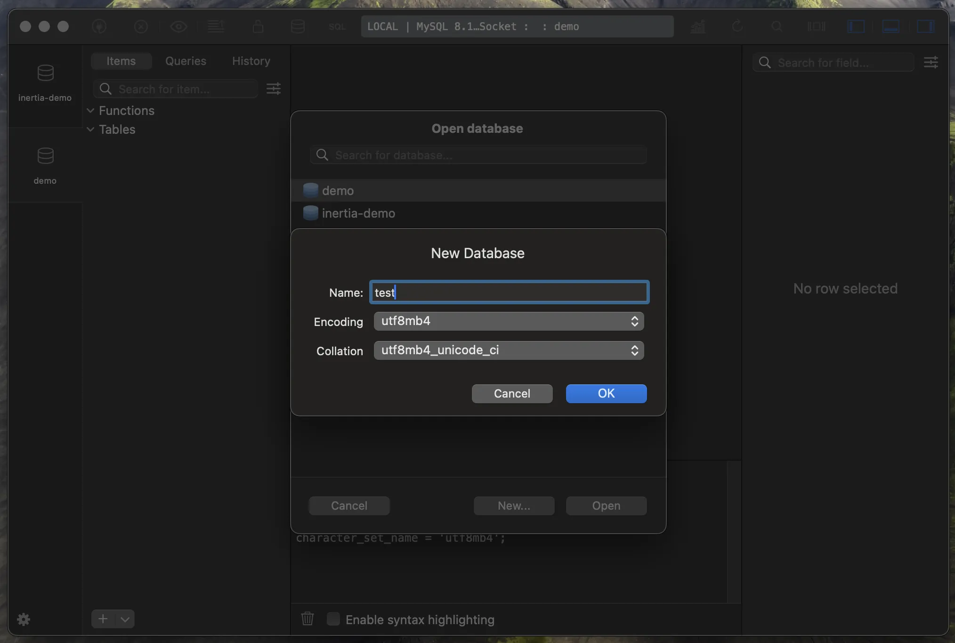The width and height of the screenshot is (955, 643).
Task: Click the database list cylinder toolbar icon
Action: pos(298,26)
